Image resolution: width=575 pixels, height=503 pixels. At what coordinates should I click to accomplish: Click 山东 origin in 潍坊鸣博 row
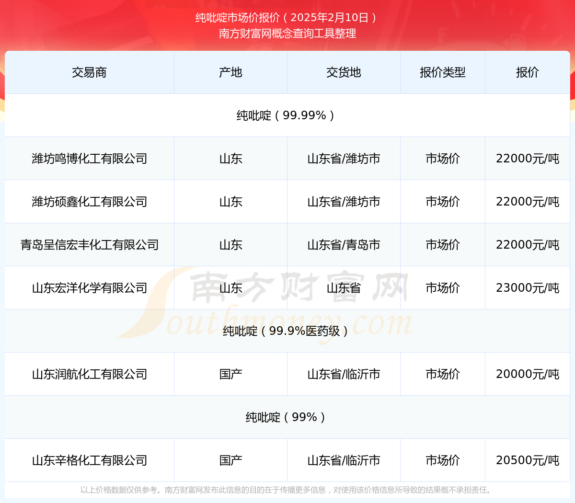230,159
